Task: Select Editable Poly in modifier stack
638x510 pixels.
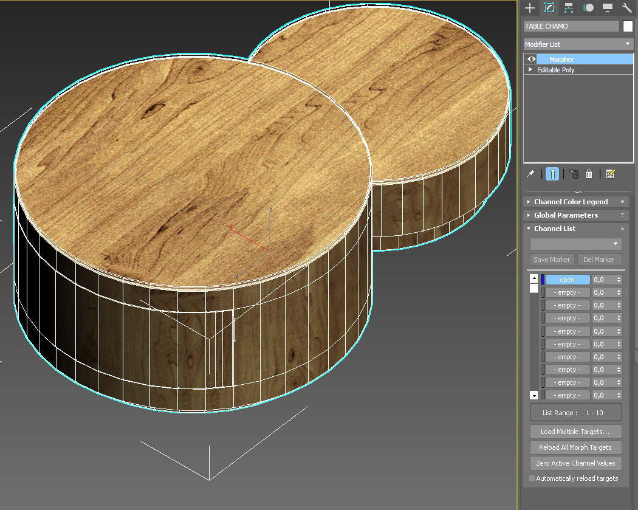Action: [556, 70]
